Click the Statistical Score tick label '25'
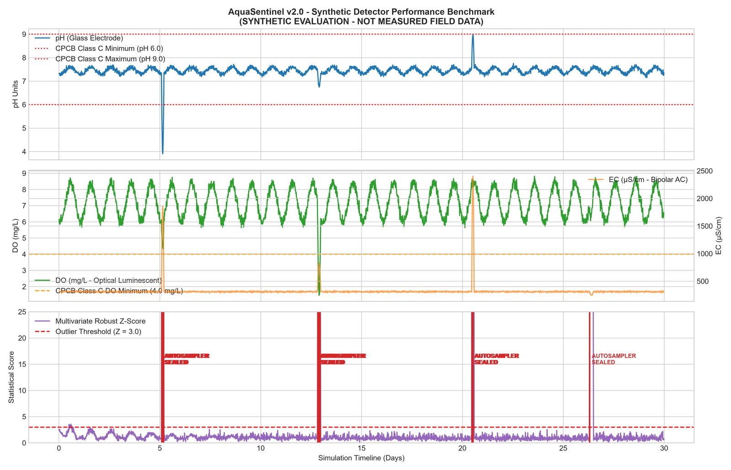The width and height of the screenshot is (731, 470). pyautogui.click(x=22, y=312)
